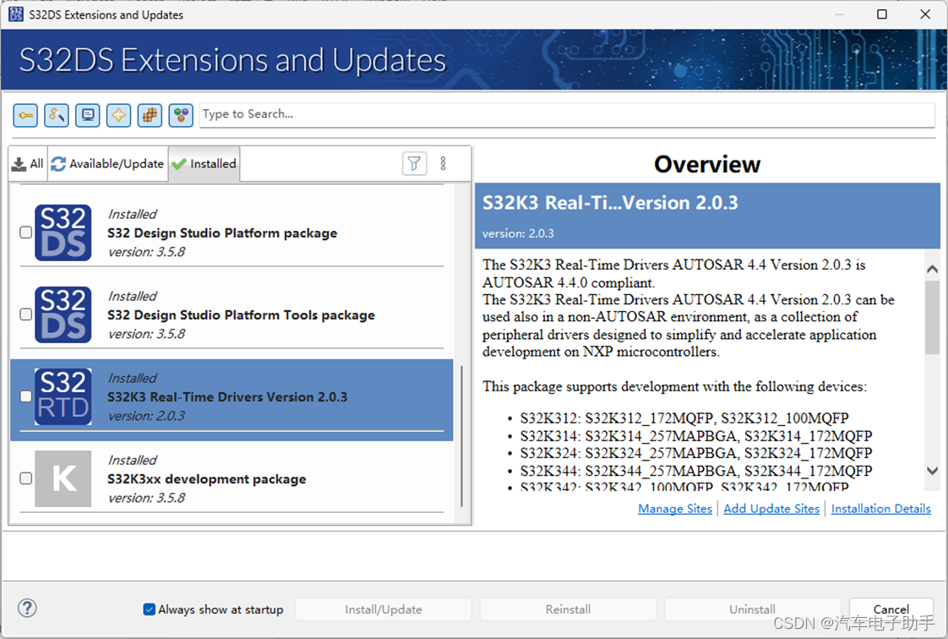948x639 pixels.
Task: Click the Overview scroll up arrow
Action: coord(932,269)
